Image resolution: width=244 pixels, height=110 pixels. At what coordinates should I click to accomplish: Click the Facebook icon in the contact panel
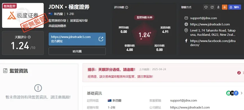click(x=186, y=41)
